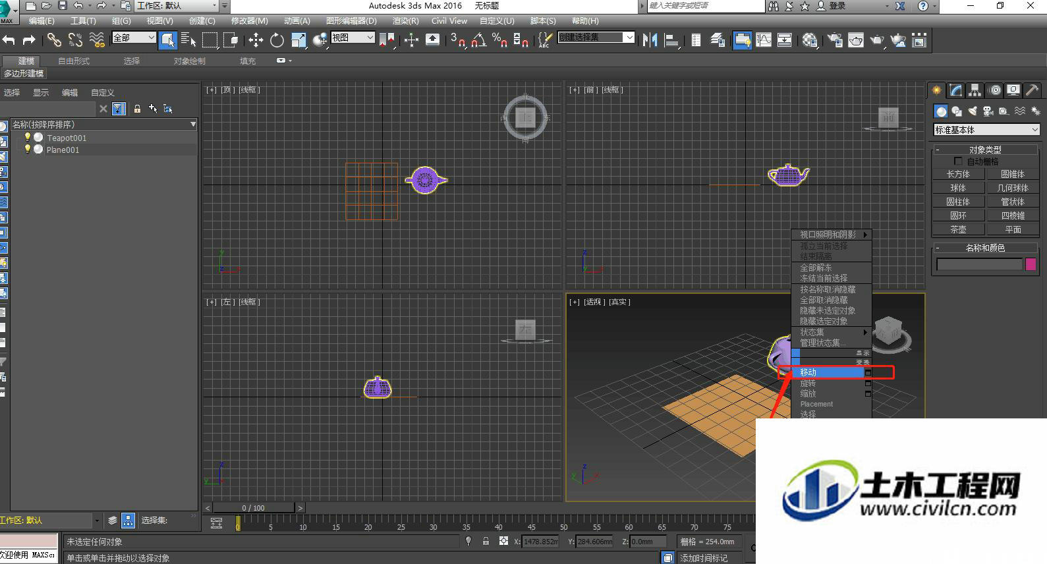The width and height of the screenshot is (1047, 564).
Task: Expand 视口照明和阴影 submenu in context menu
Action: (x=832, y=235)
